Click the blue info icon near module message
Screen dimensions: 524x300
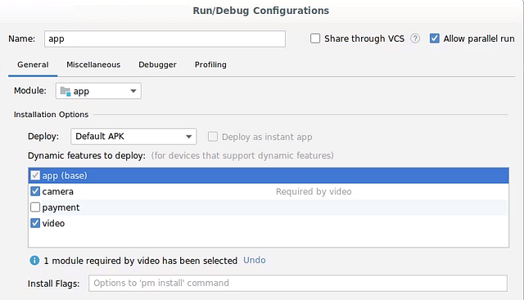pos(34,260)
